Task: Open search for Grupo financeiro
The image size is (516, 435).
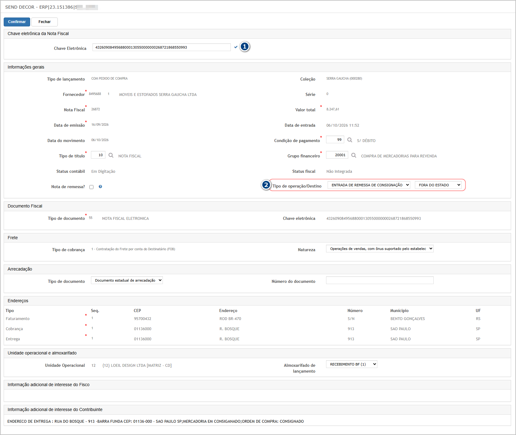Action: click(x=354, y=155)
